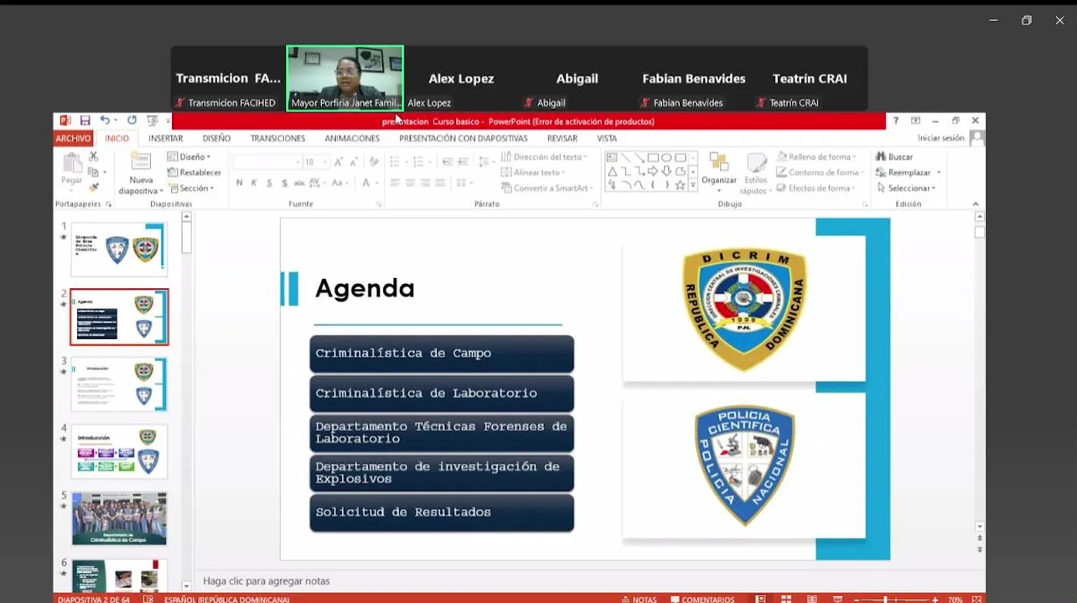The image size is (1077, 603).
Task: Click the Nueva diapositiva slide icon
Action: [141, 162]
